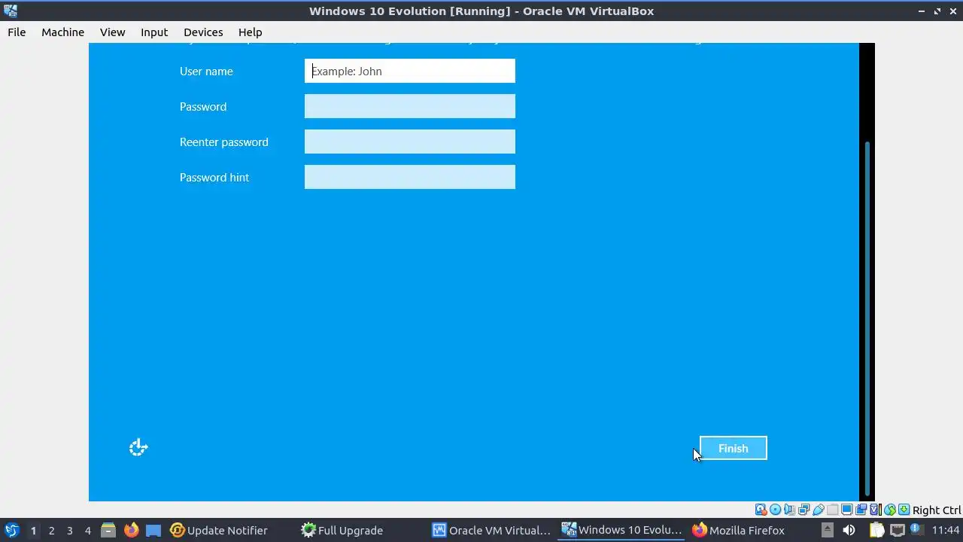The width and height of the screenshot is (963, 542).
Task: Click the USB devices indicator icon
Action: 818,510
